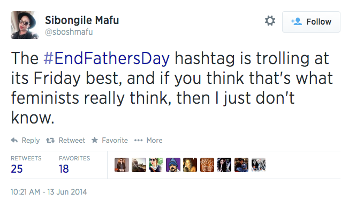Open the gear settings dropdown
Screen dimensions: 356x216
pos(270,21)
